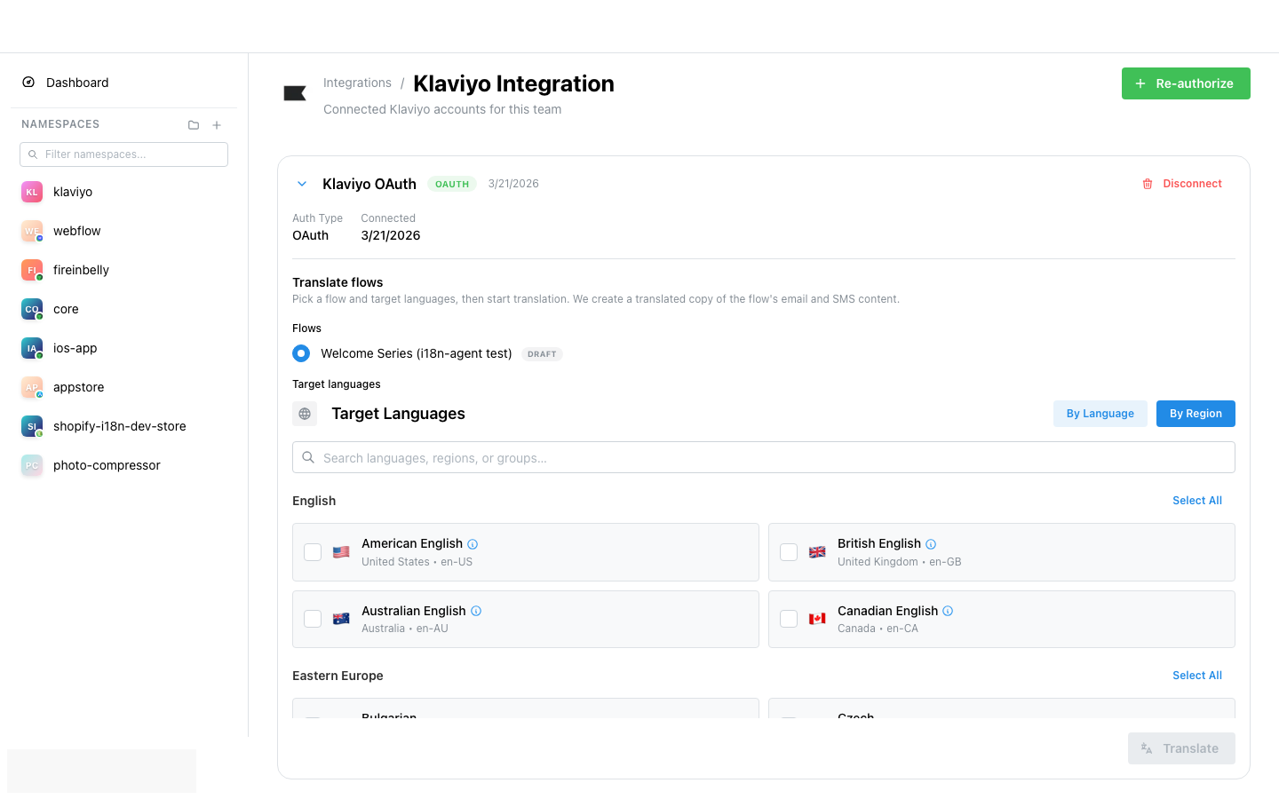Click the globe icon beside Target Languages

coord(305,414)
